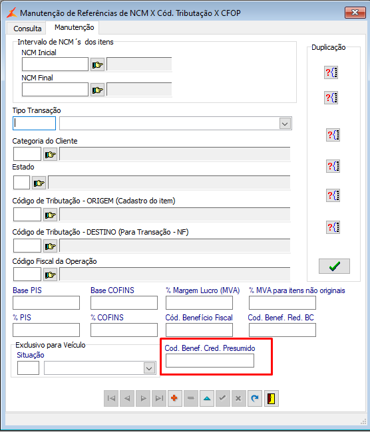Open NCM Inicial lookup hand icon
Screen dimensions: 370x432
[x=97, y=64]
